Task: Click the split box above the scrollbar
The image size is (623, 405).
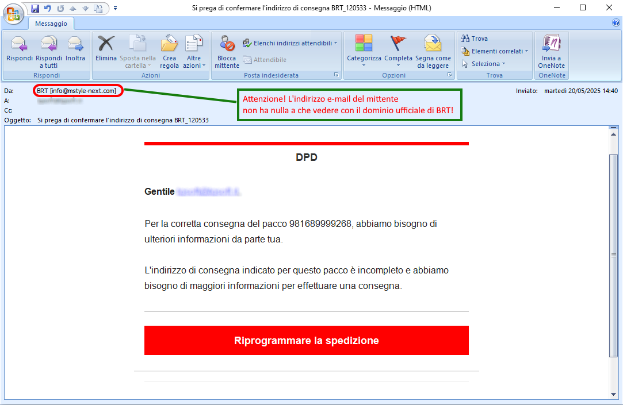Action: point(613,128)
